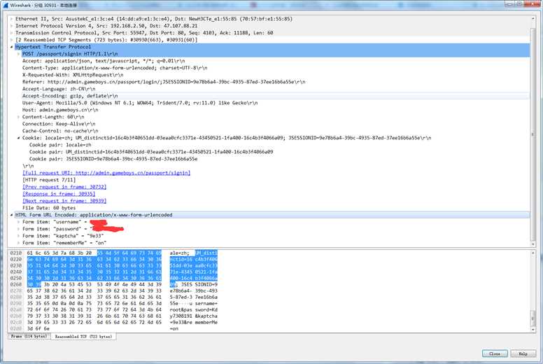This screenshot has width=543, height=364.
Task: Select the Accept-Language: zh-CN line
Action: [59, 89]
